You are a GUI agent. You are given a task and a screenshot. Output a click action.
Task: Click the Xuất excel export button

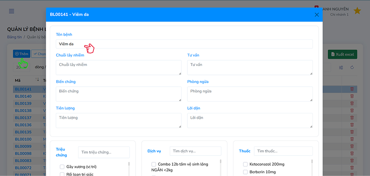[x=342, y=54]
